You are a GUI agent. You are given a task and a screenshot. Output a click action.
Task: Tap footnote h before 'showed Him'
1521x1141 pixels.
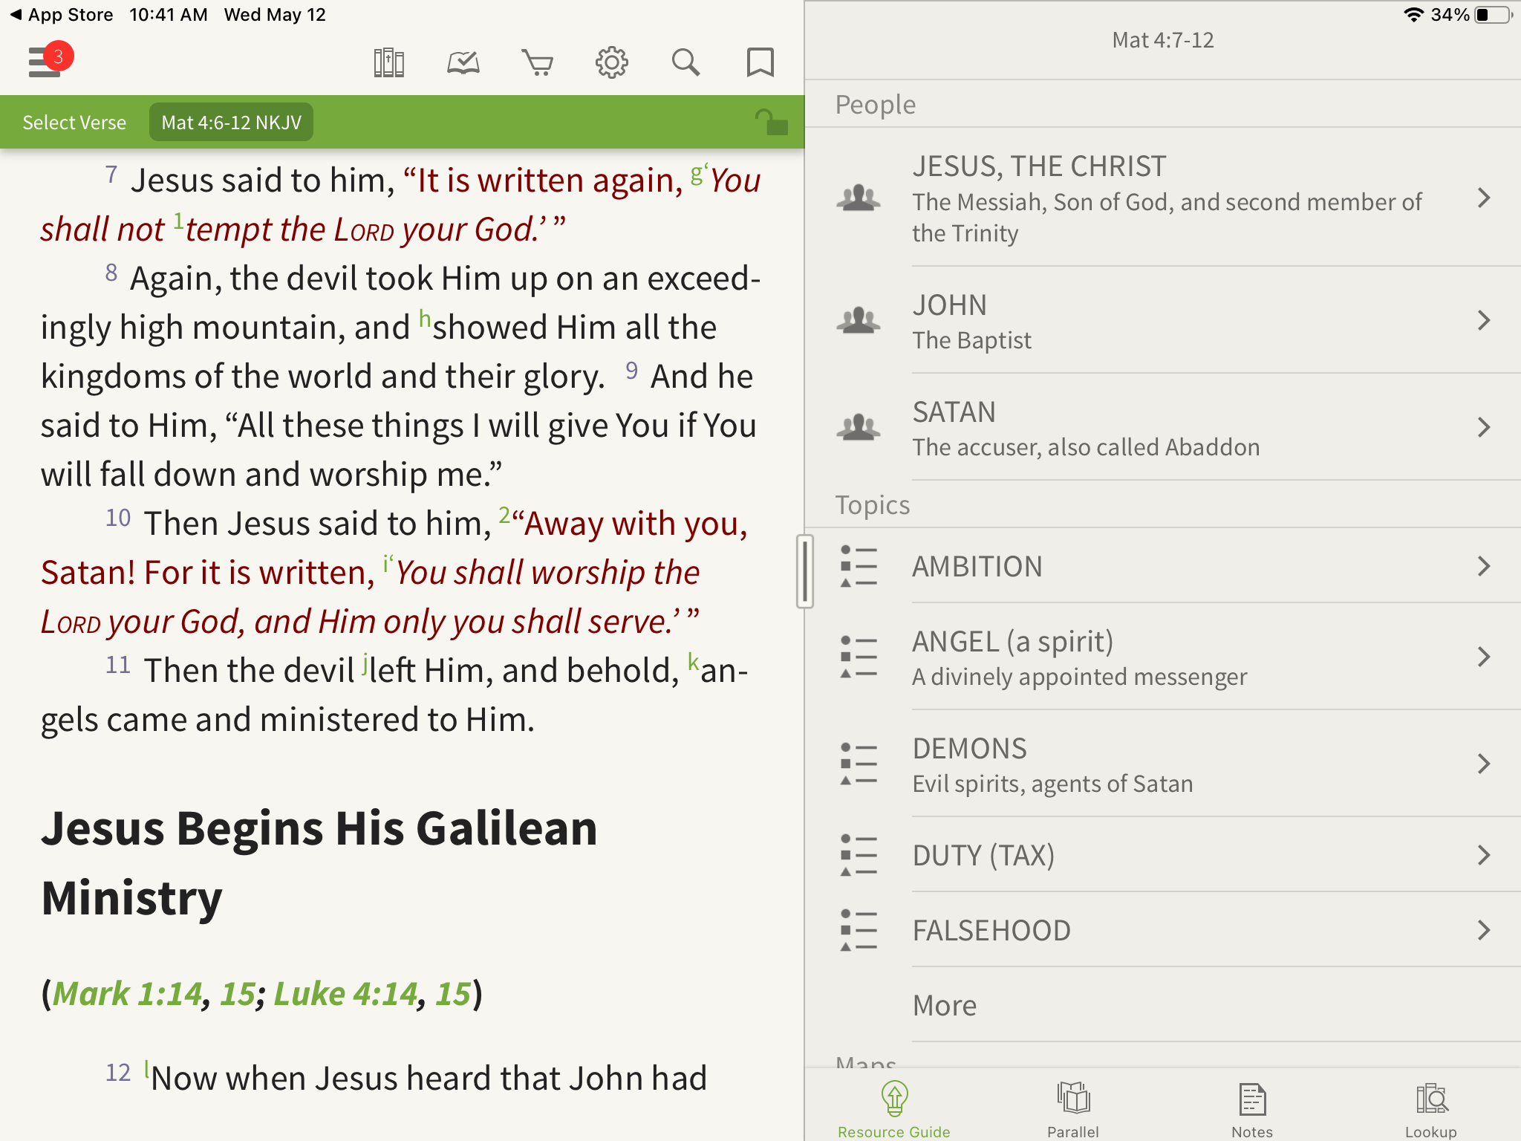[x=425, y=318]
